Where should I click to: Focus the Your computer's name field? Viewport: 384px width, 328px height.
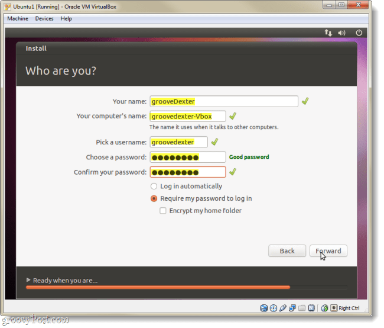point(188,116)
